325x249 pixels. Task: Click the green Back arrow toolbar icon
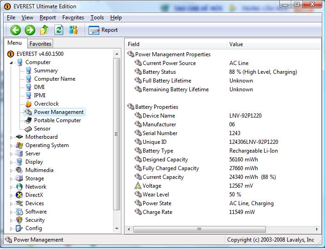click(x=16, y=30)
